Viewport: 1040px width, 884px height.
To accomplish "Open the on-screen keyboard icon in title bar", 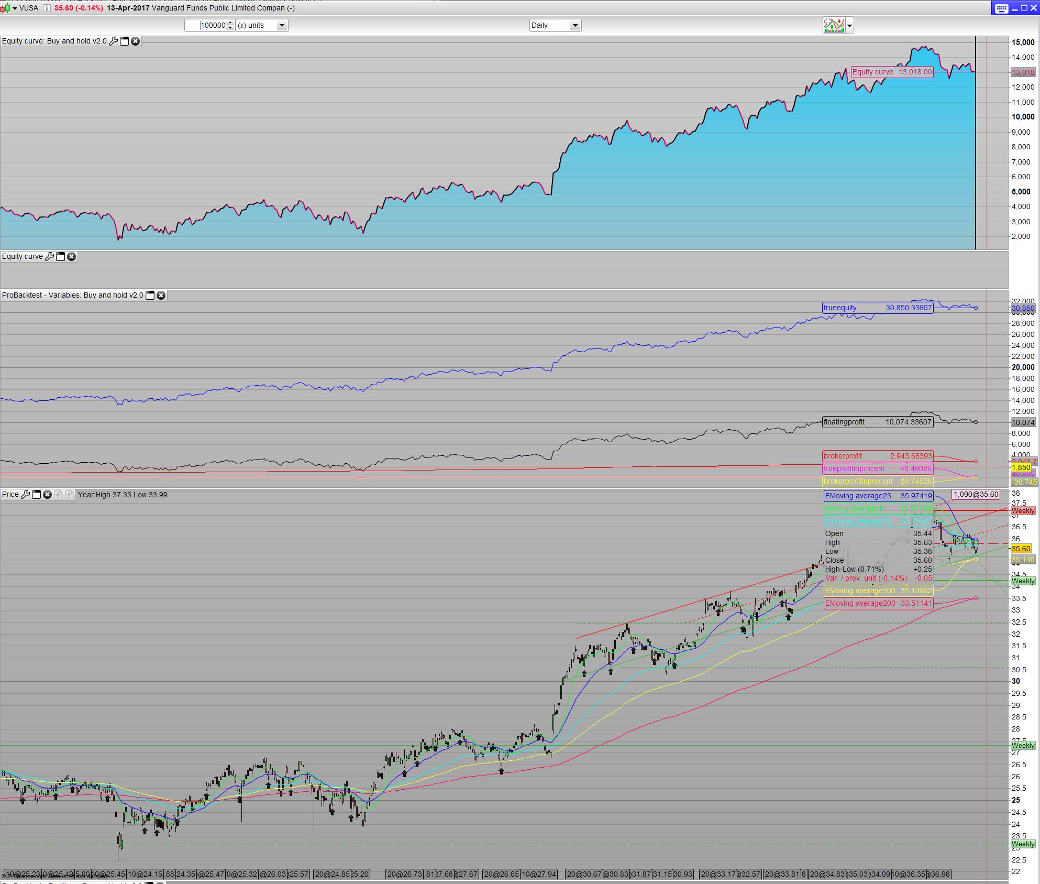I will pos(1001,8).
